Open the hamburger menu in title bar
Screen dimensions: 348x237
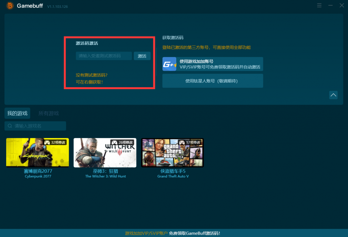click(x=319, y=5)
